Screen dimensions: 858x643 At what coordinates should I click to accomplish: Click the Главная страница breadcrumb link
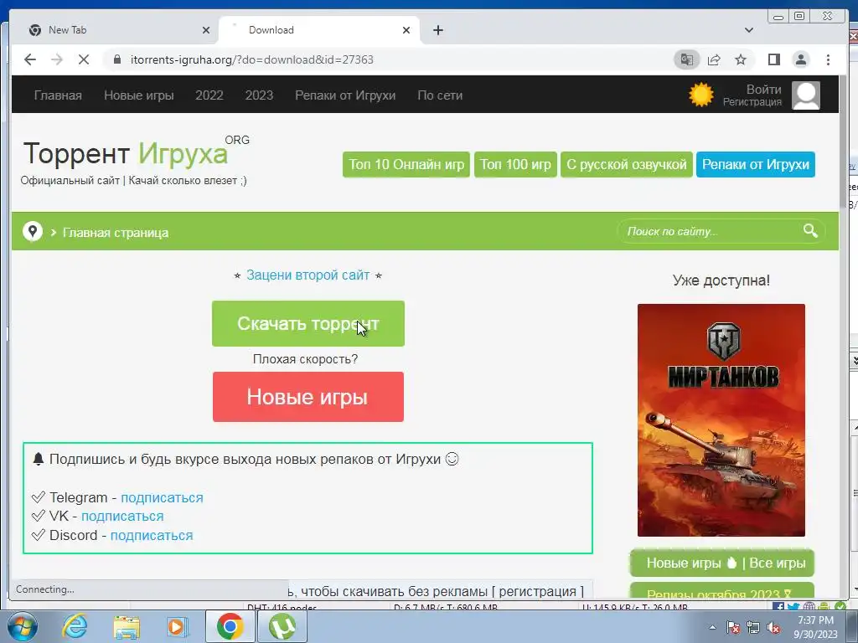[116, 233]
